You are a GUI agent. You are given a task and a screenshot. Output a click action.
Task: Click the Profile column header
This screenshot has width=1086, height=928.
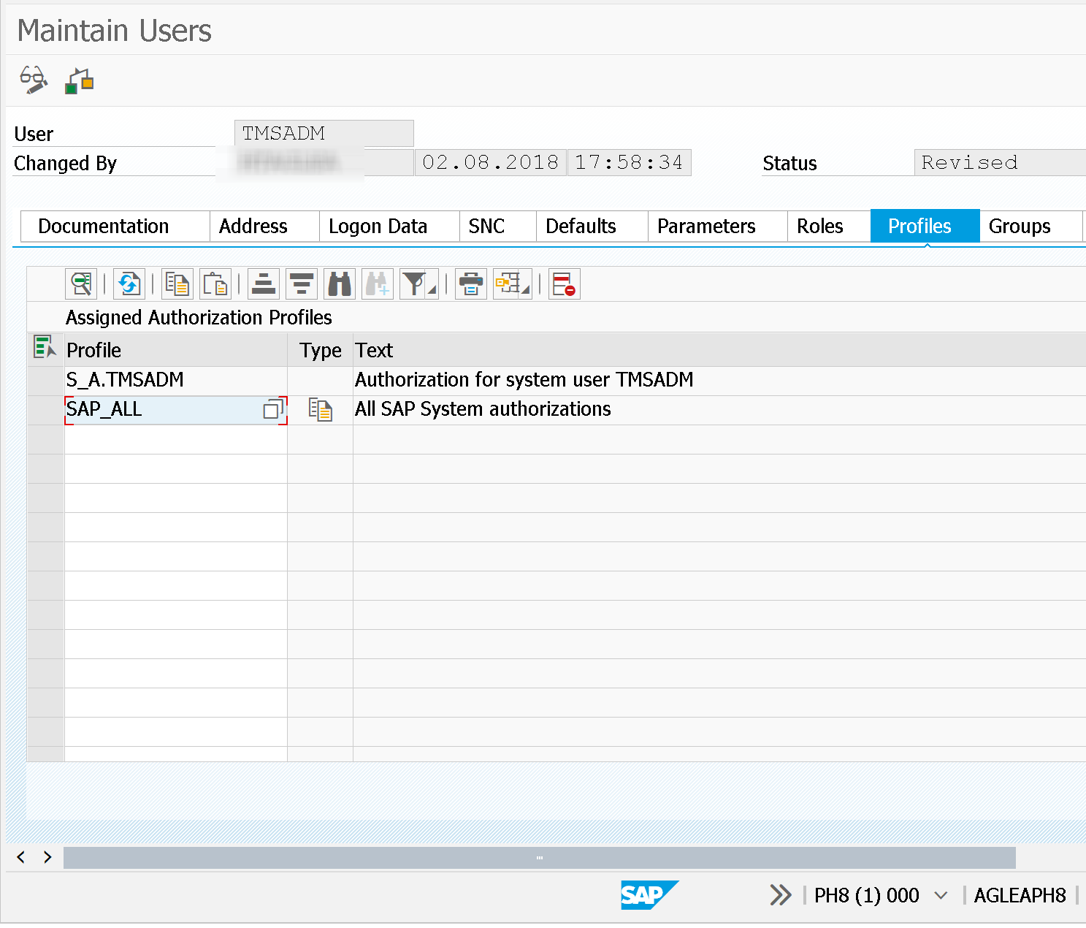(175, 350)
